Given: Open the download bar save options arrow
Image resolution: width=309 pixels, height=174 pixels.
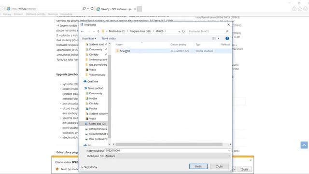Looking at the screenshot, I should 234,169.
